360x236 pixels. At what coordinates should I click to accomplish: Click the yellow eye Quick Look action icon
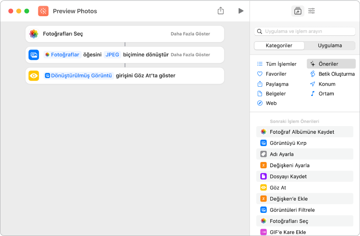pyautogui.click(x=34, y=76)
